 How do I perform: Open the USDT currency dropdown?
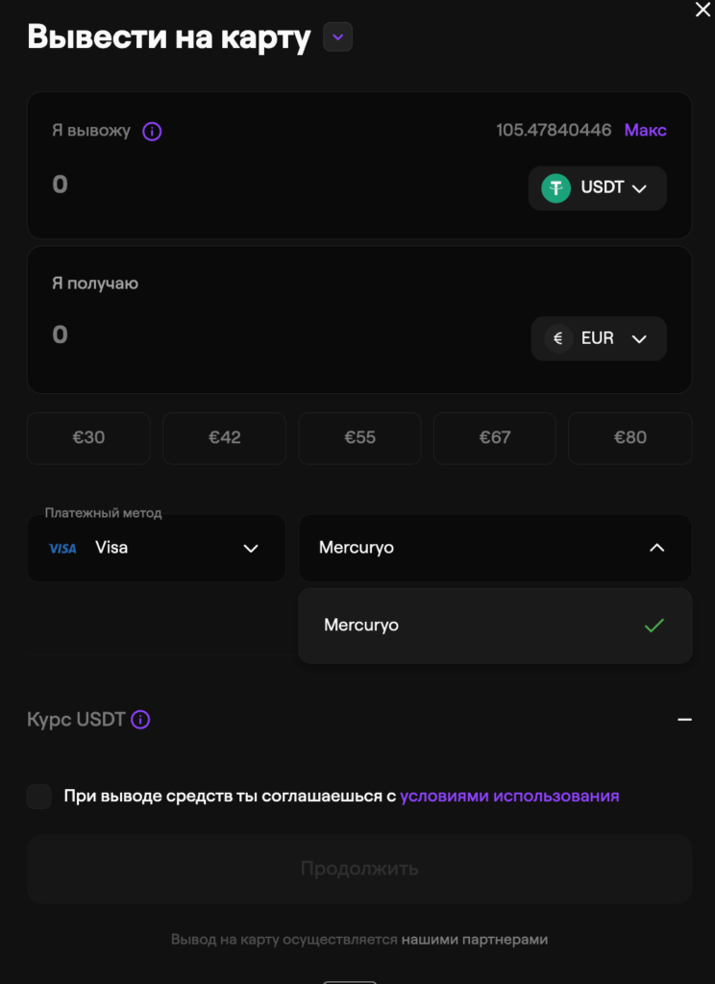[598, 188]
